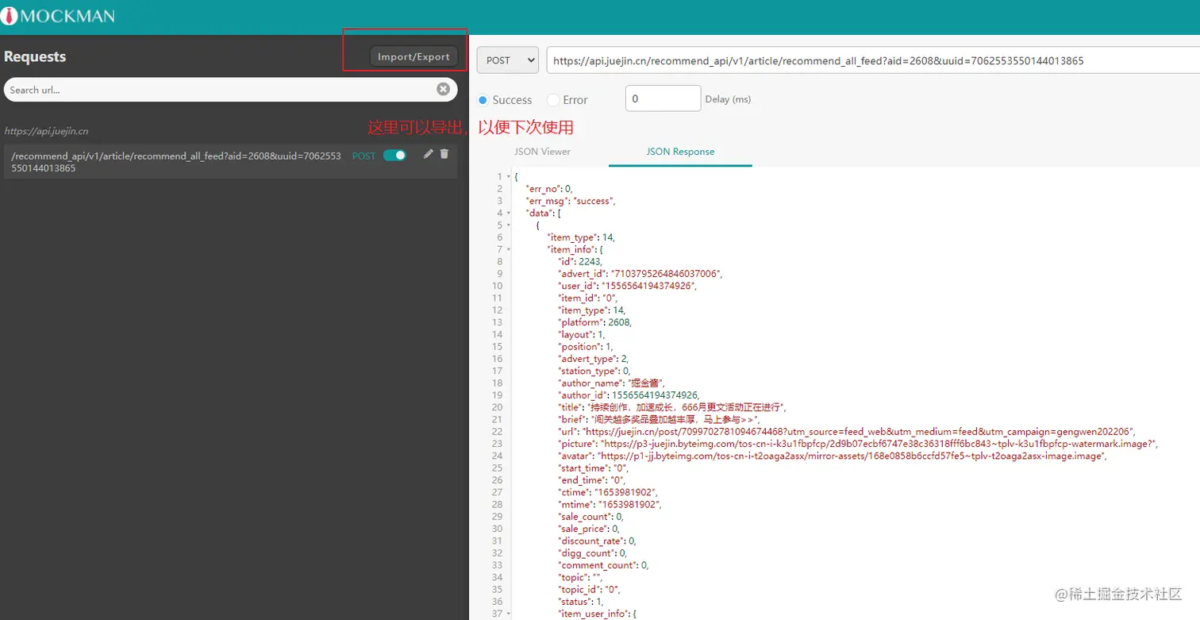Open the POST method dropdown
This screenshot has height=620, width=1200.
(x=507, y=60)
